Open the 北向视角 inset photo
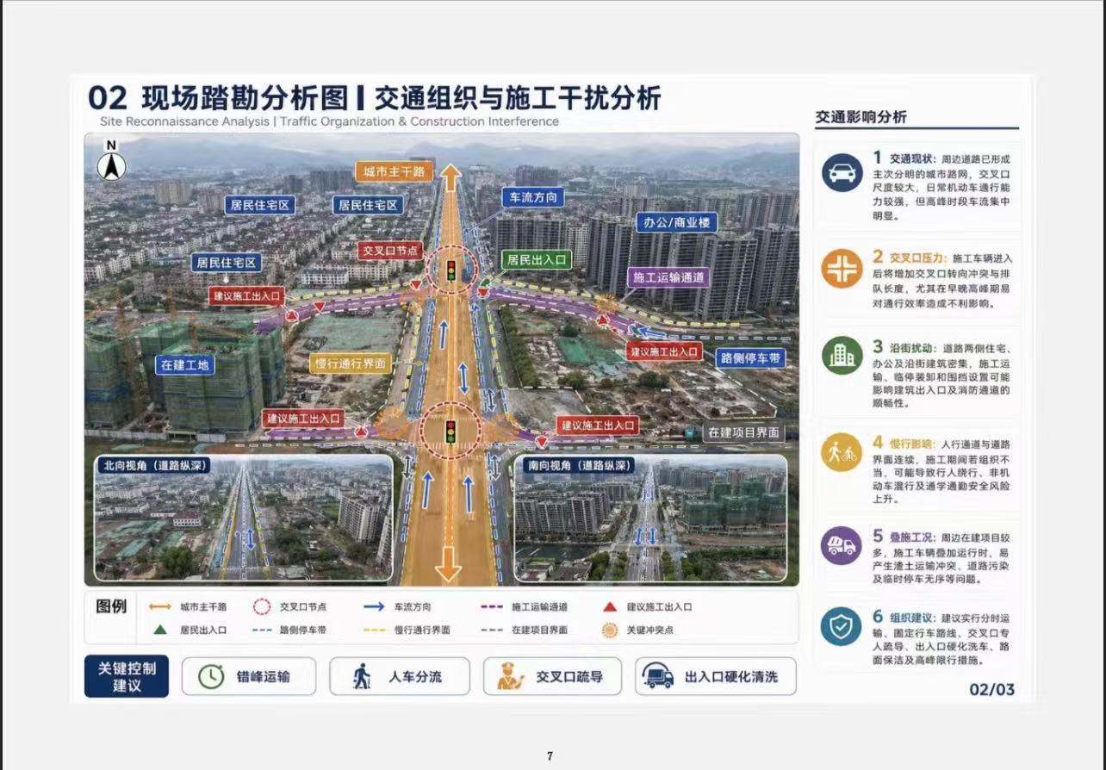The width and height of the screenshot is (1106, 770). tap(244, 519)
